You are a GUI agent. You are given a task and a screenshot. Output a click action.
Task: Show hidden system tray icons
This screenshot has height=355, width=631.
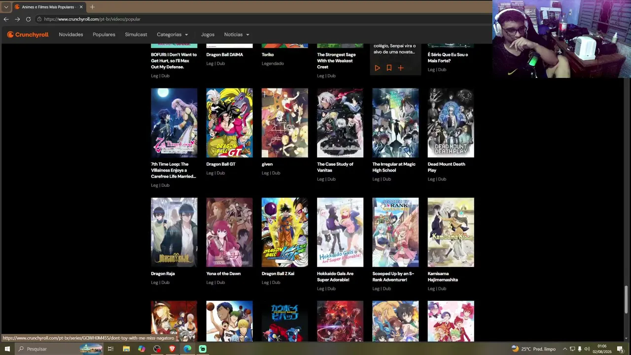click(x=565, y=349)
